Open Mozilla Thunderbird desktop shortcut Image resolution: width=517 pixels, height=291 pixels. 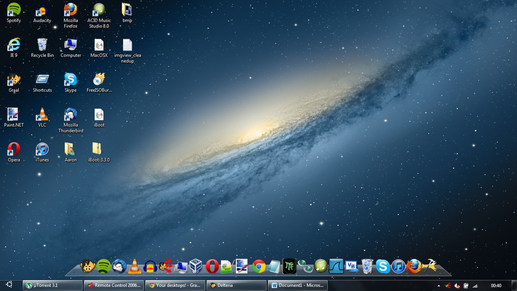click(70, 114)
